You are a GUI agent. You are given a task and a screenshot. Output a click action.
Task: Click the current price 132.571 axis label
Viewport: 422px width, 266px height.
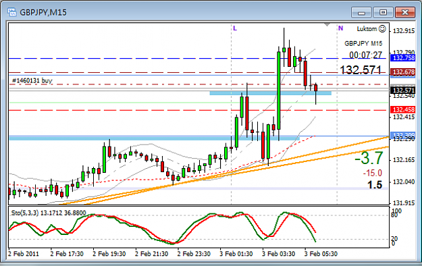402,90
